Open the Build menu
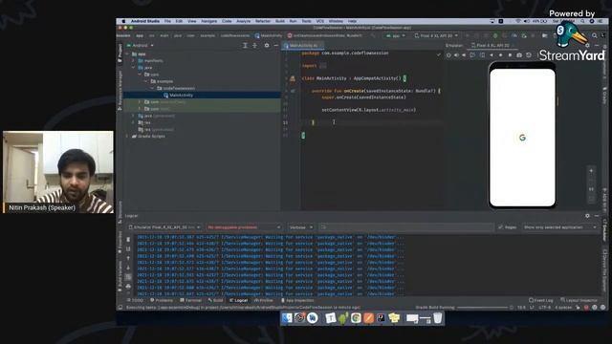This screenshot has height=344, width=612. tap(280, 21)
